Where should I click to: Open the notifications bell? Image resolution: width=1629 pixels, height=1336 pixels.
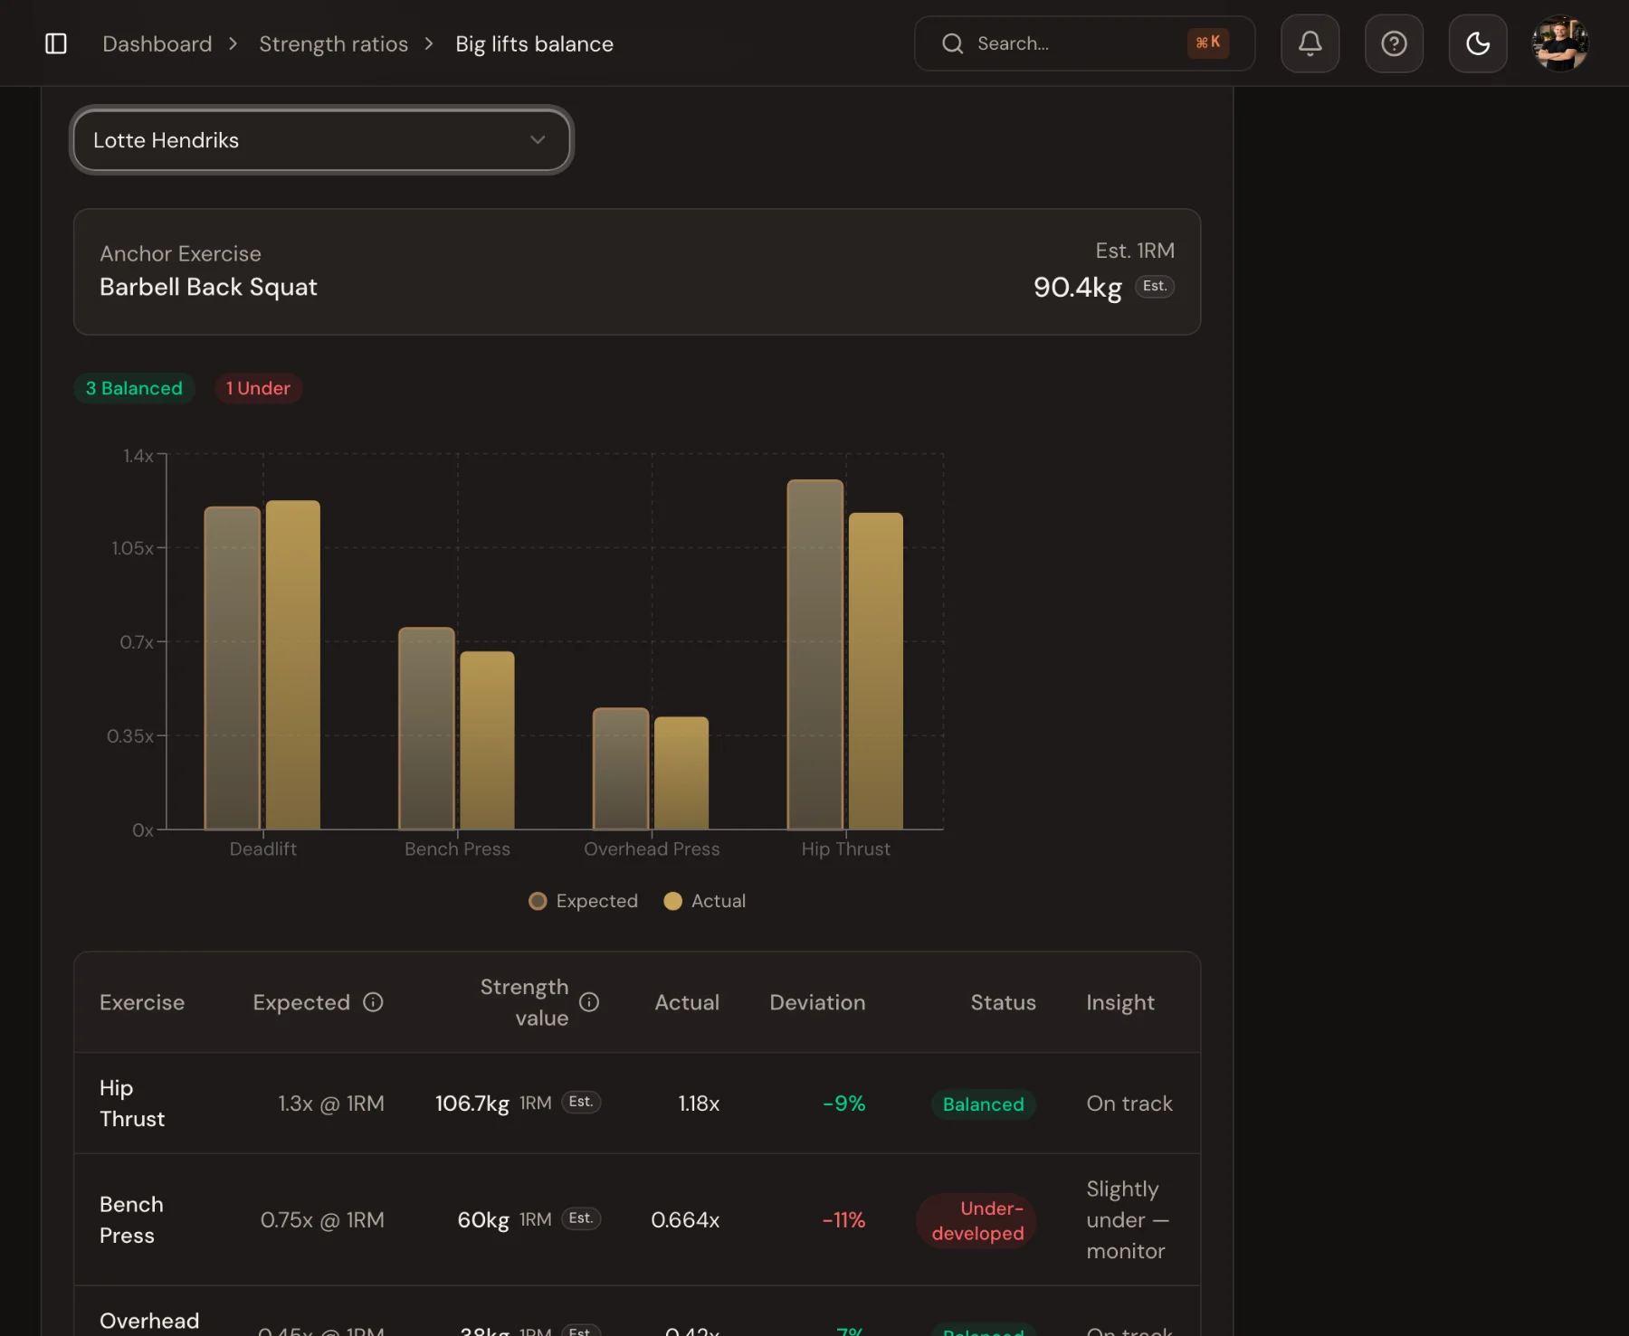(1310, 43)
